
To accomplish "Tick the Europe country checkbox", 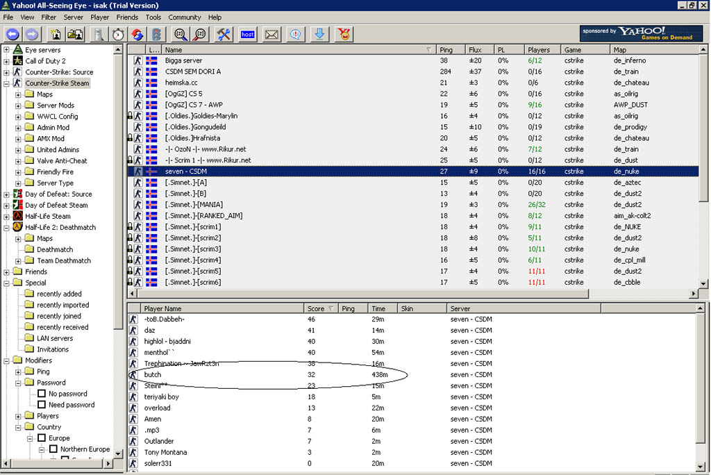I will tap(42, 437).
